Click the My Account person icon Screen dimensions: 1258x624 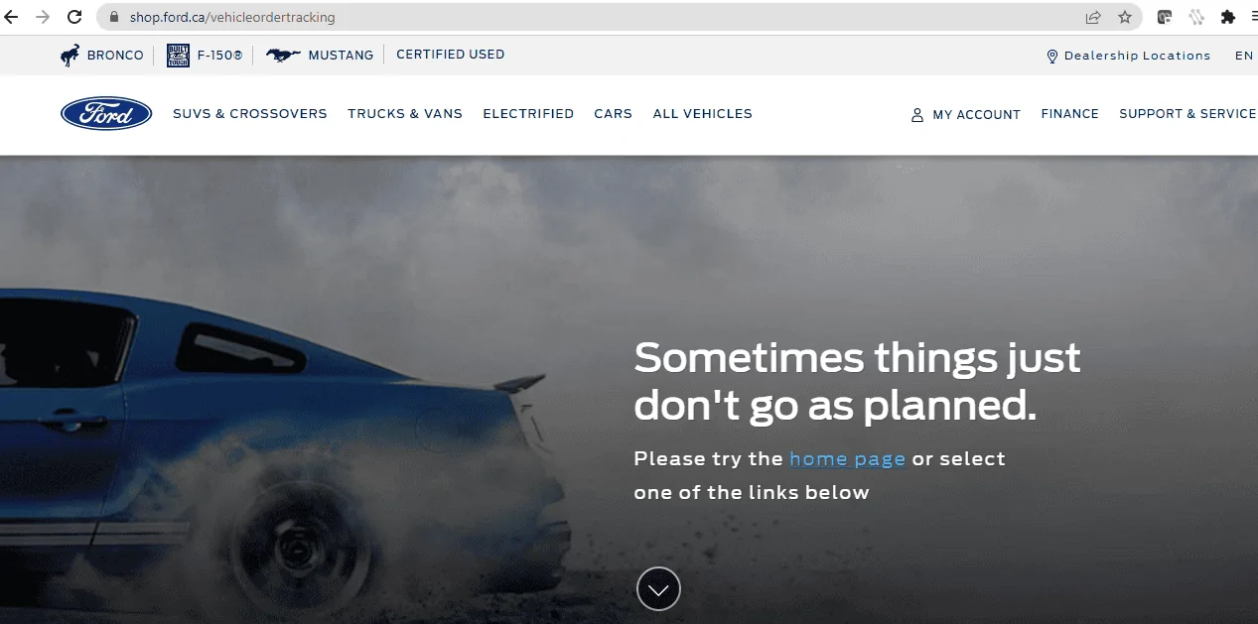[917, 115]
